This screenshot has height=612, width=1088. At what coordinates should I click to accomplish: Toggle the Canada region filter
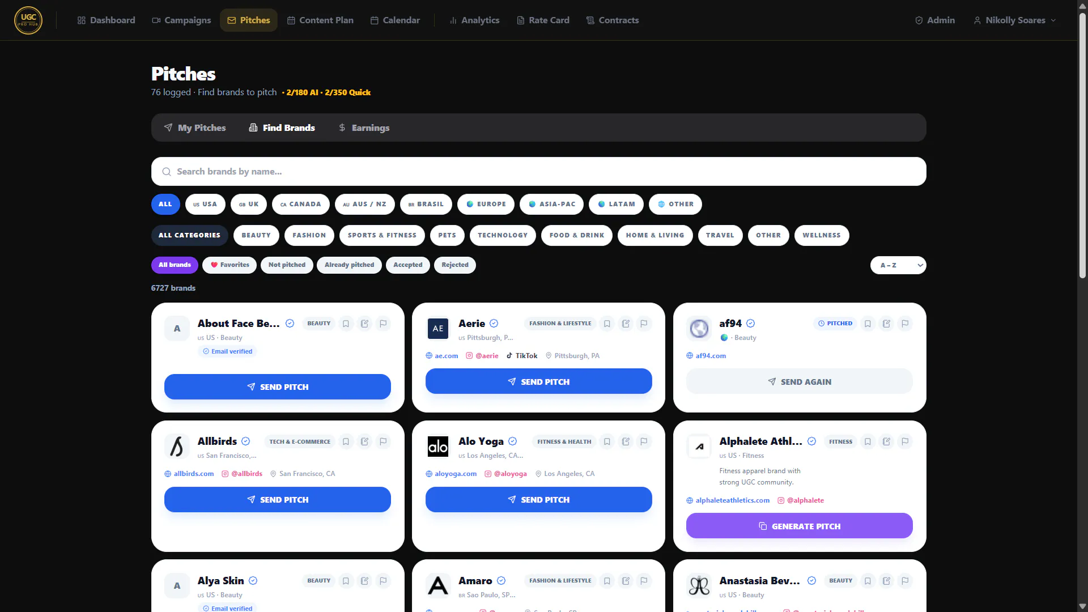[x=301, y=205]
